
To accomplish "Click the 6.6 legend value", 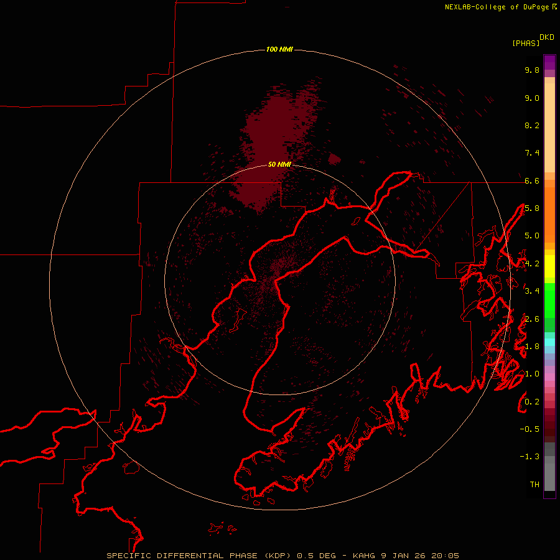I will [532, 180].
